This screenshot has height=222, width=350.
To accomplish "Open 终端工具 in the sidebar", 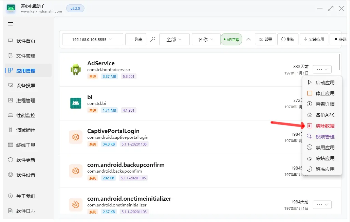I will pos(28,145).
